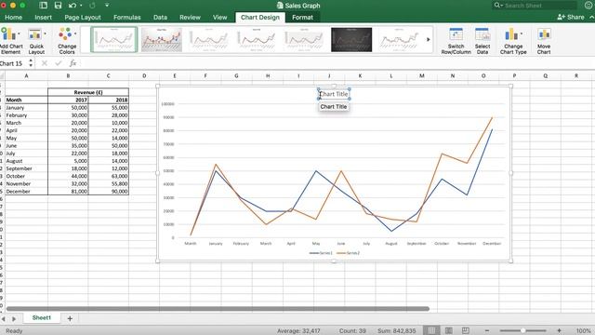Image resolution: width=595 pixels, height=335 pixels.
Task: Select the colorful second chart style thumbnail
Action: coord(162,39)
